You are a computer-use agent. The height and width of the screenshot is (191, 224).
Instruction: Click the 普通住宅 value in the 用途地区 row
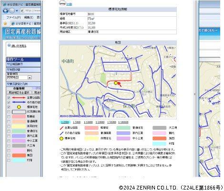pos(93,32)
